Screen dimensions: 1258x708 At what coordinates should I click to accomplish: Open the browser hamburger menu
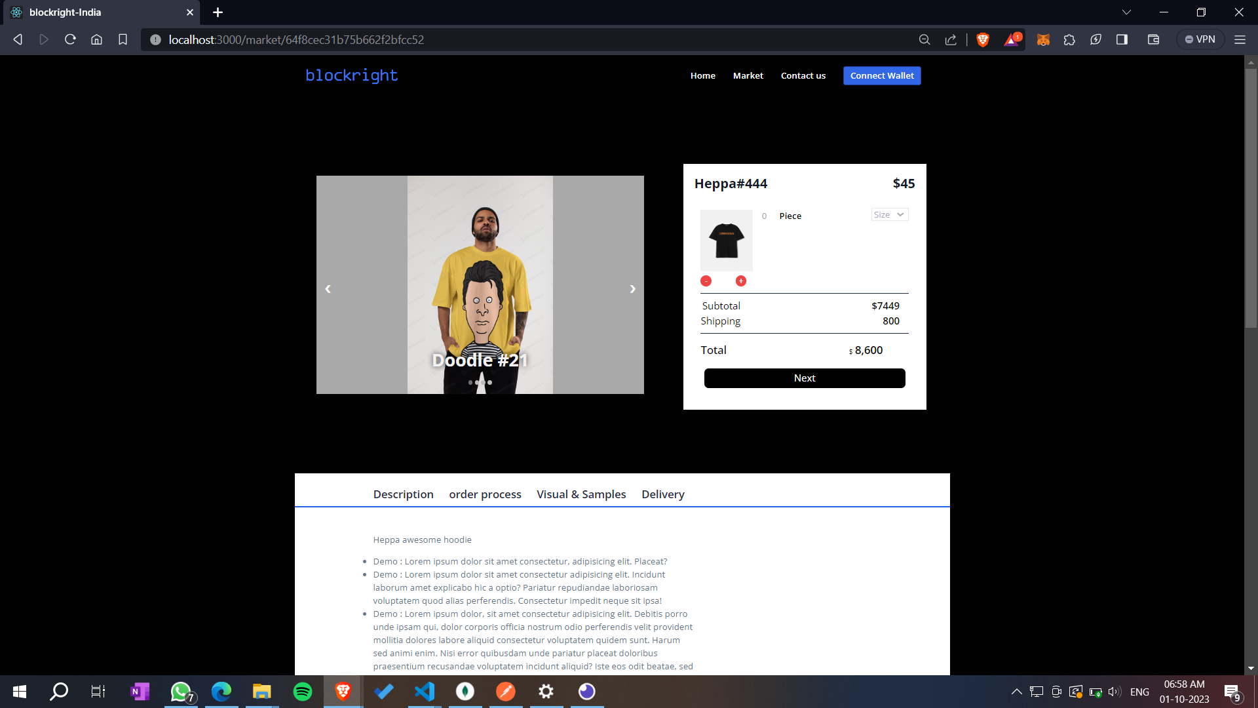coord(1240,40)
